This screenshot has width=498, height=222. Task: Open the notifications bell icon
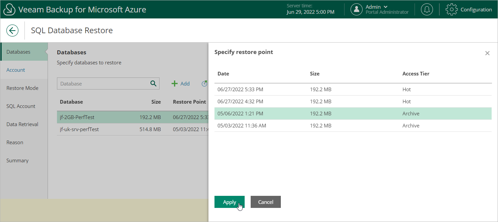pos(427,9)
